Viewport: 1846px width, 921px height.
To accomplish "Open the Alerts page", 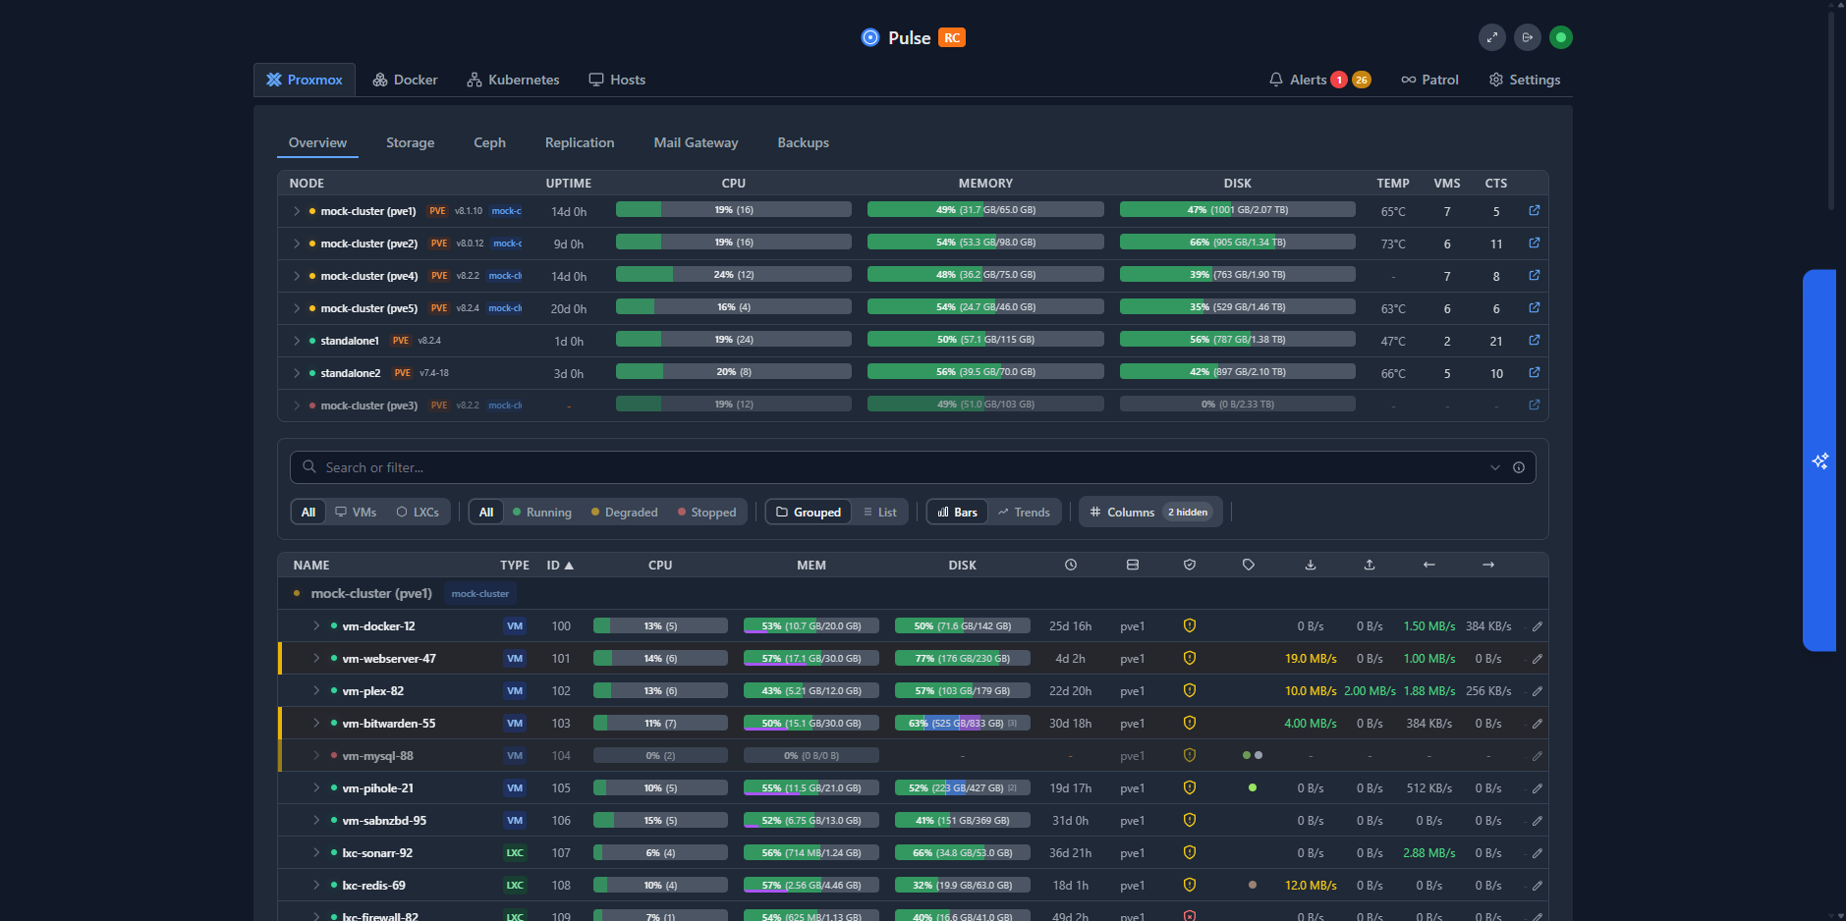I will tap(1319, 80).
